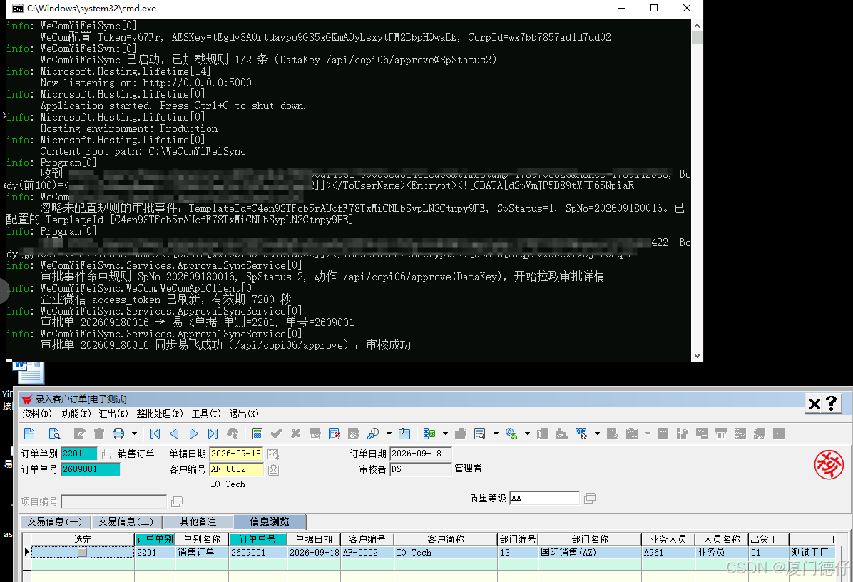Click the 审核者 field showing DS
Image resolution: width=853 pixels, height=582 pixels.
[421, 469]
